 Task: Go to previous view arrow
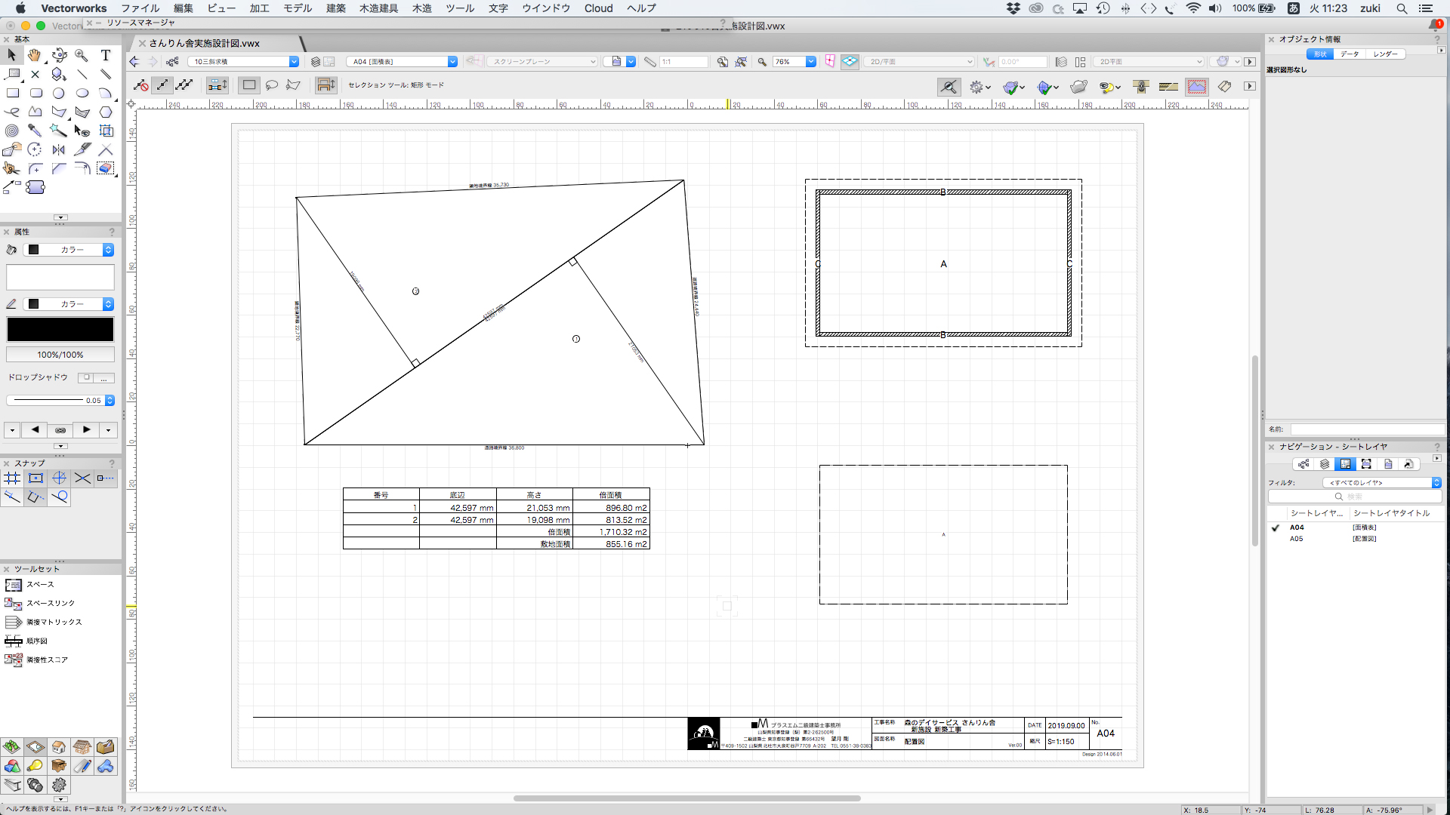point(134,62)
